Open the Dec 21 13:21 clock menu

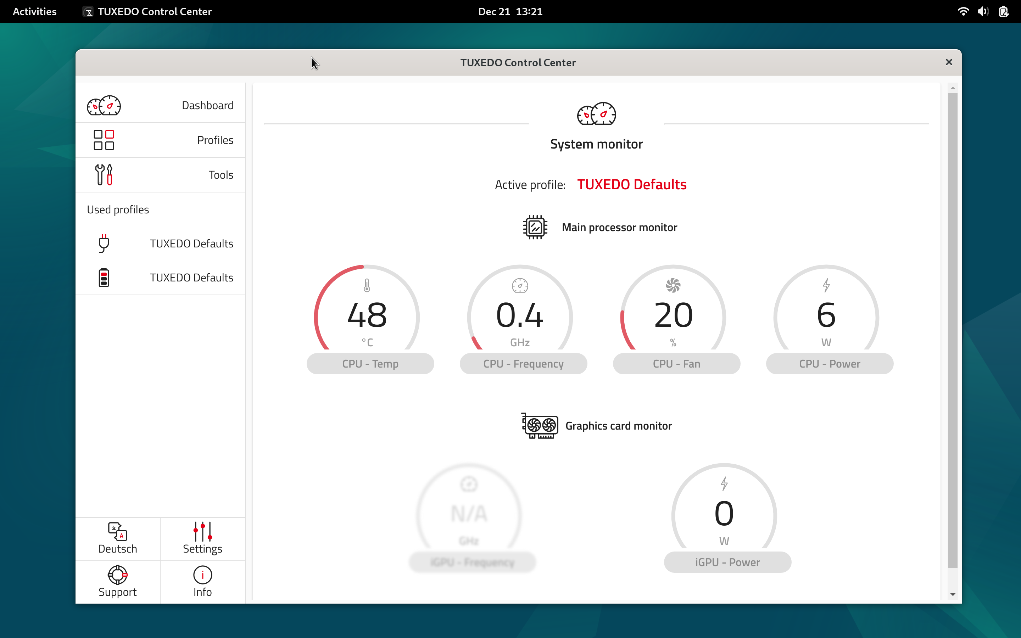click(x=510, y=11)
